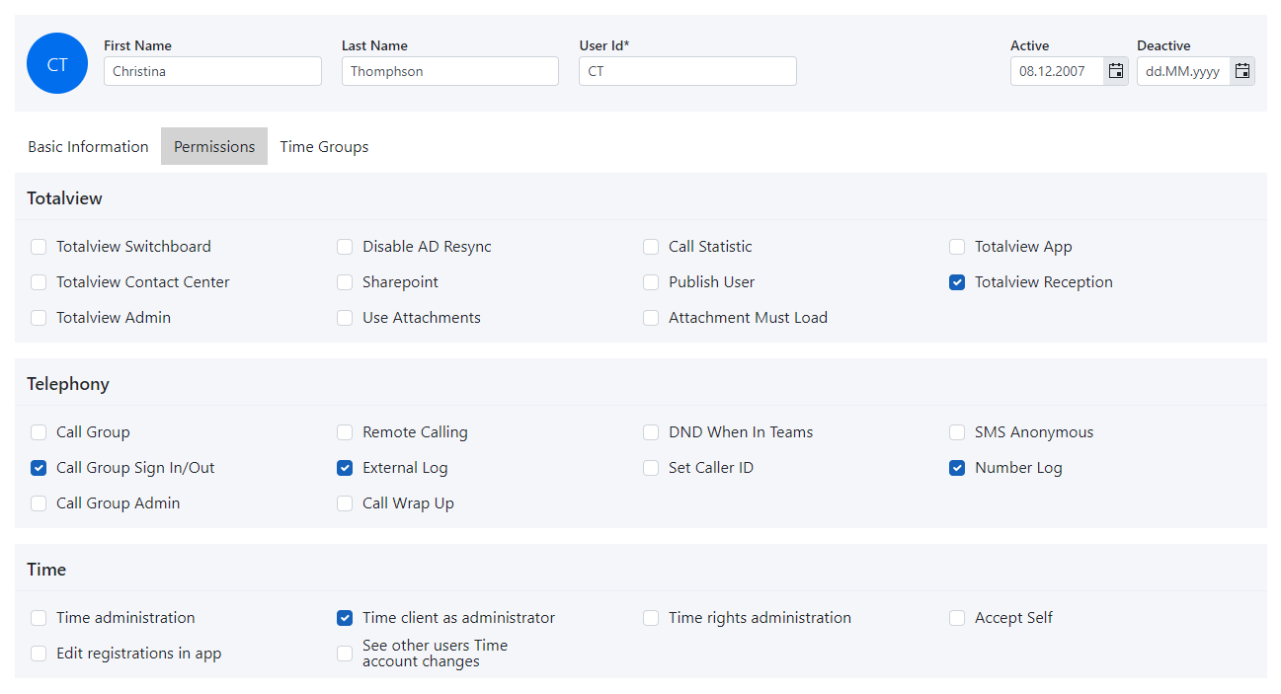The height and width of the screenshot is (694, 1281).
Task: Check the Totalview Admin box
Action: click(x=39, y=318)
